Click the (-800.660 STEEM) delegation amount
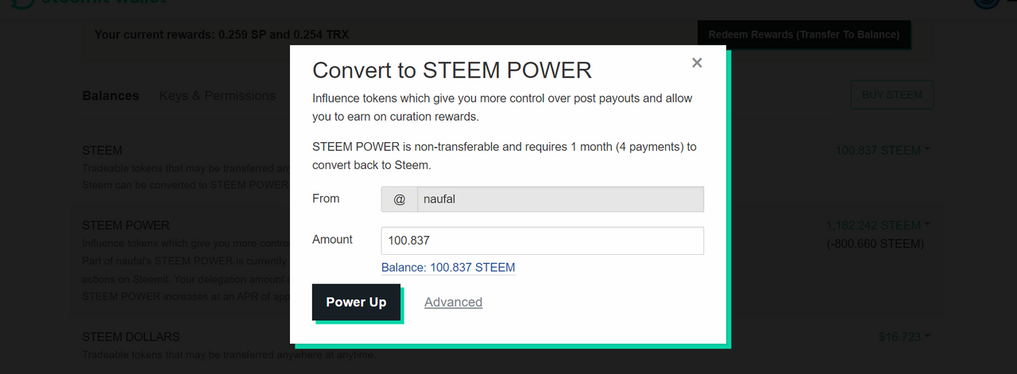The height and width of the screenshot is (374, 1017). tap(876, 244)
